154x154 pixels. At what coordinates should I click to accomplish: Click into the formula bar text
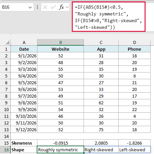[109, 17]
